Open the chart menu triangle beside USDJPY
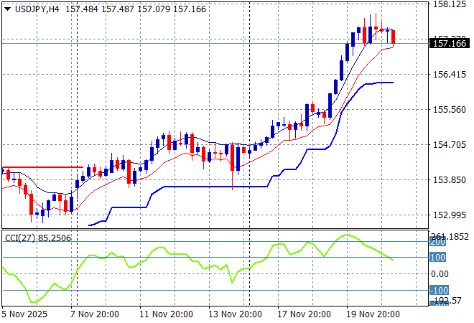The height and width of the screenshot is (323, 474). point(8,9)
